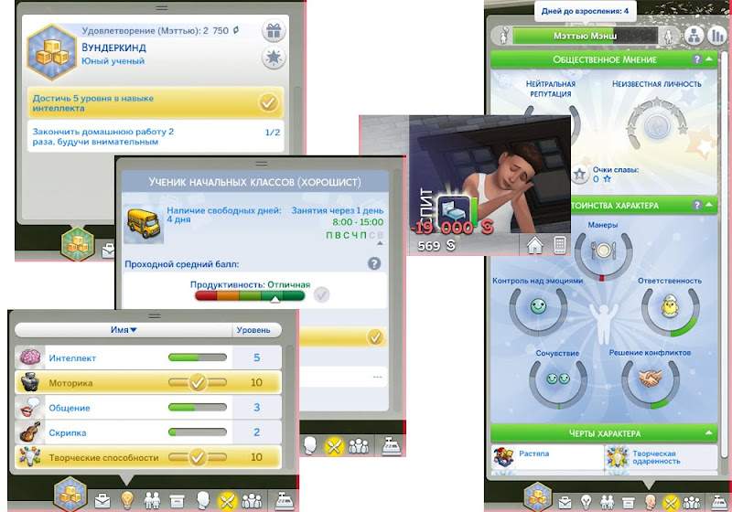This screenshot has width=732, height=512.
Task: Click the Закончить домашнюю работу milestone row
Action: click(x=156, y=136)
